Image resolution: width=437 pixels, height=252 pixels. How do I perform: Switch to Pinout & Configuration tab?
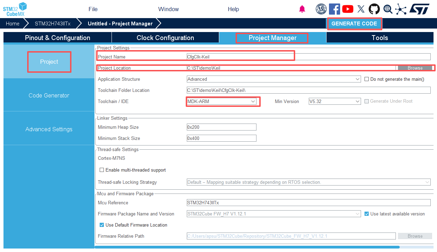tap(58, 38)
